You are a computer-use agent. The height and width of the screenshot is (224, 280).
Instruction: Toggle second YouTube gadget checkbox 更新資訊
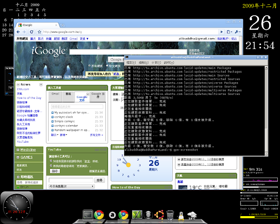pos(51,165)
